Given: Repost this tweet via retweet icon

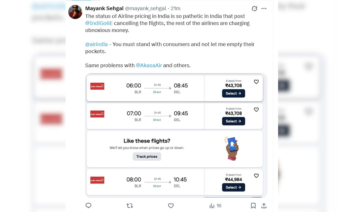Looking at the screenshot, I should coord(130,206).
